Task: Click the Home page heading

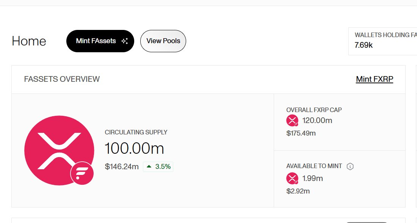Action: (x=29, y=41)
